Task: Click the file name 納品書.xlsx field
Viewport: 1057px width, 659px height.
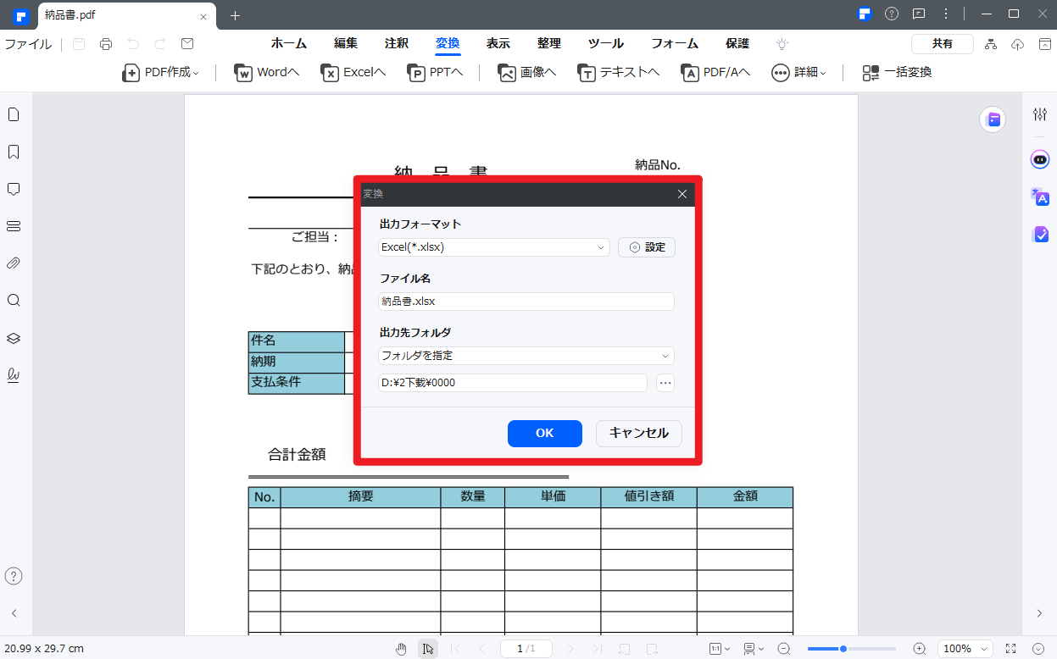Action: (x=526, y=302)
